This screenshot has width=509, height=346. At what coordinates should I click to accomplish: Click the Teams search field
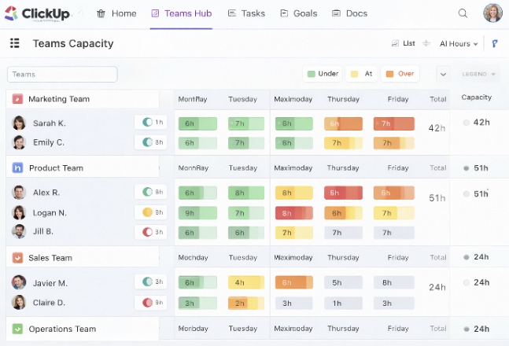pyautogui.click(x=62, y=74)
